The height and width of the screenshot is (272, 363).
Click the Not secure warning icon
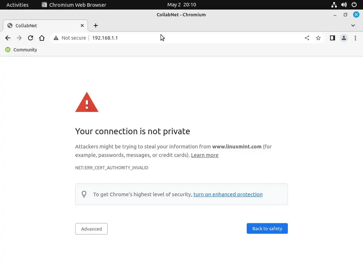(56, 38)
